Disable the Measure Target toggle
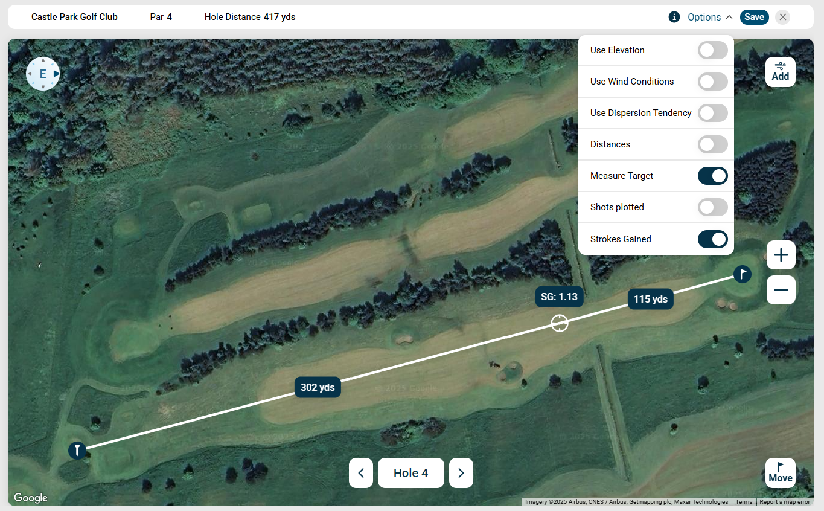 712,176
